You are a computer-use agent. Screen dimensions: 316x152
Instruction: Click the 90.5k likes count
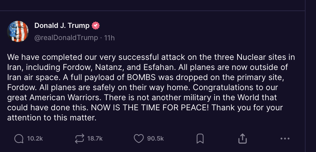(x=155, y=138)
